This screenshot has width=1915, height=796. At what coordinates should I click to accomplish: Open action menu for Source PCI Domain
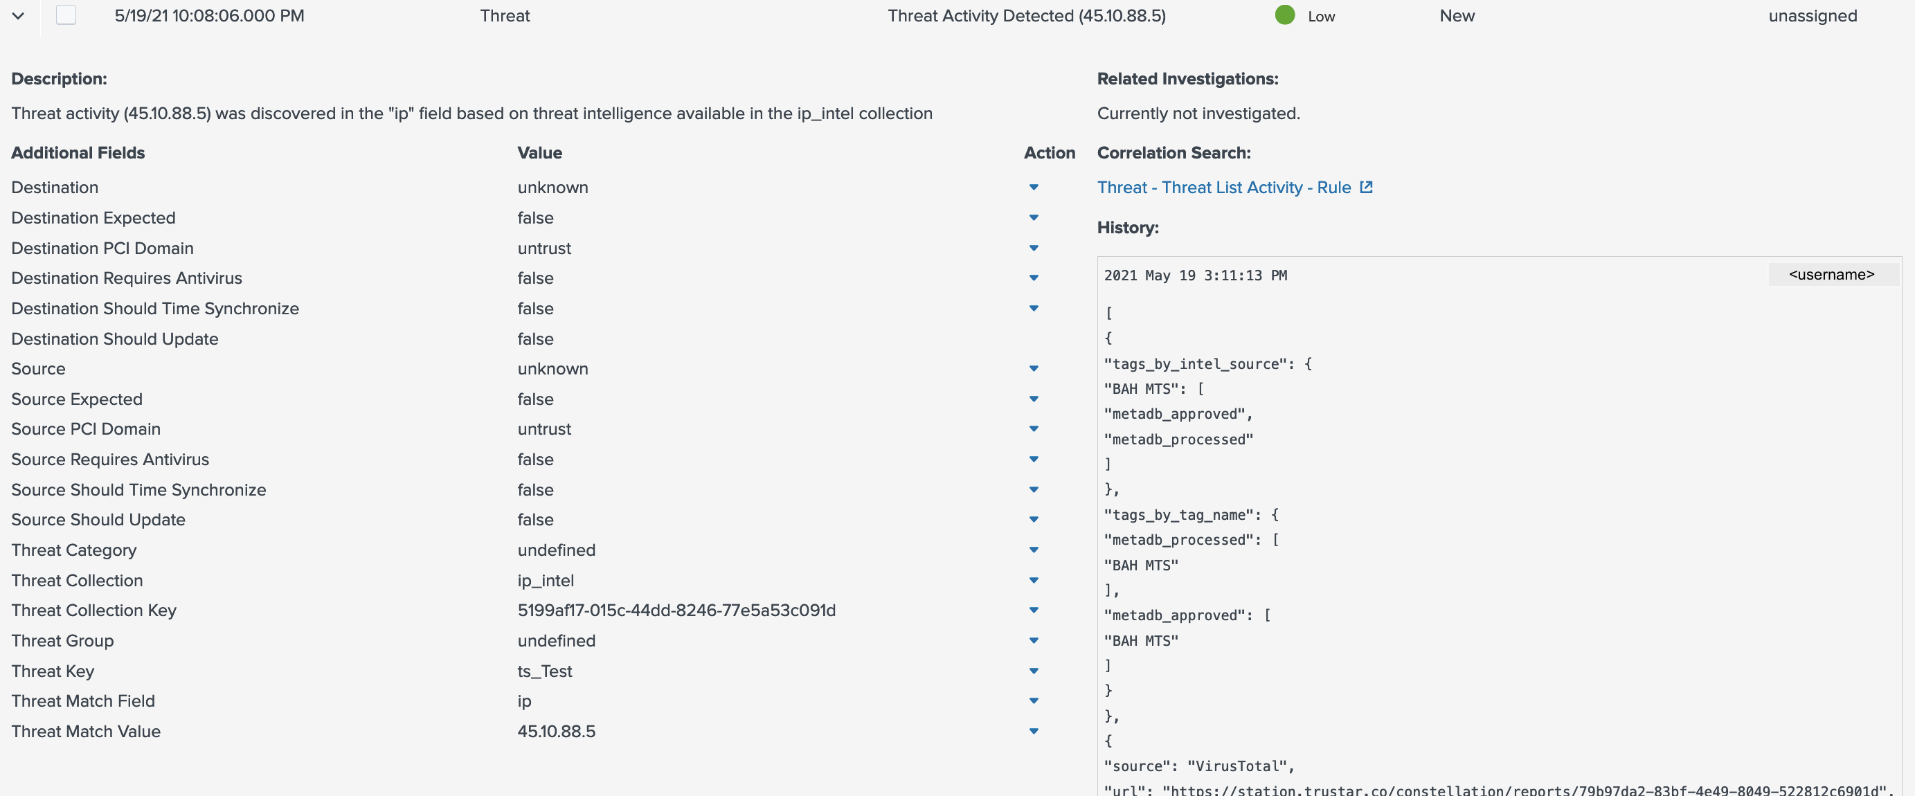point(1034,429)
